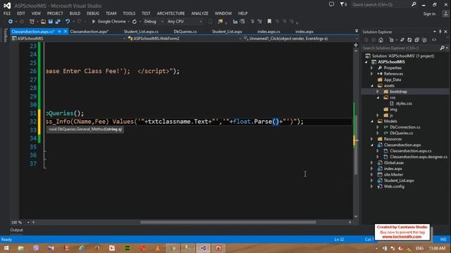Viewport: 451px width, 253px height.
Task: Select Web.config in Solution Explorer
Action: tap(394, 187)
